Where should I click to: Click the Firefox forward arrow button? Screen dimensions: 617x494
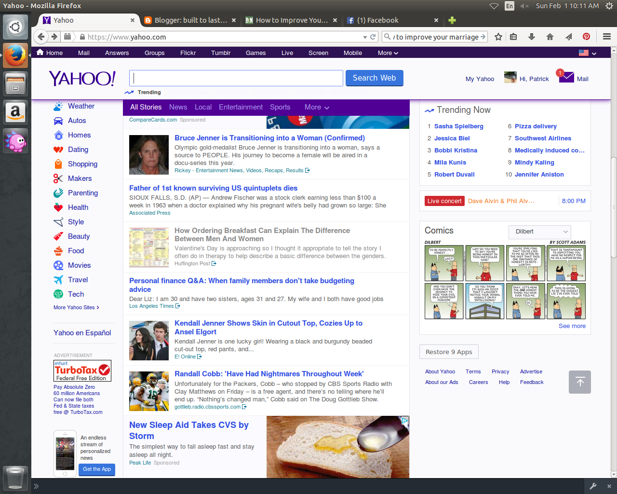click(54, 37)
